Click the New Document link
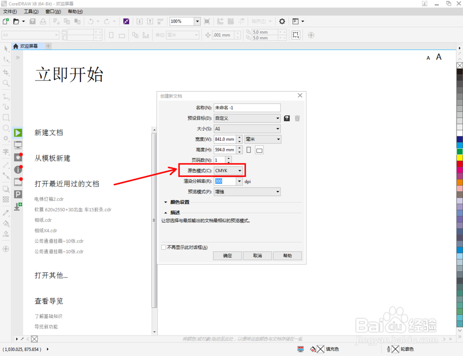 49,132
